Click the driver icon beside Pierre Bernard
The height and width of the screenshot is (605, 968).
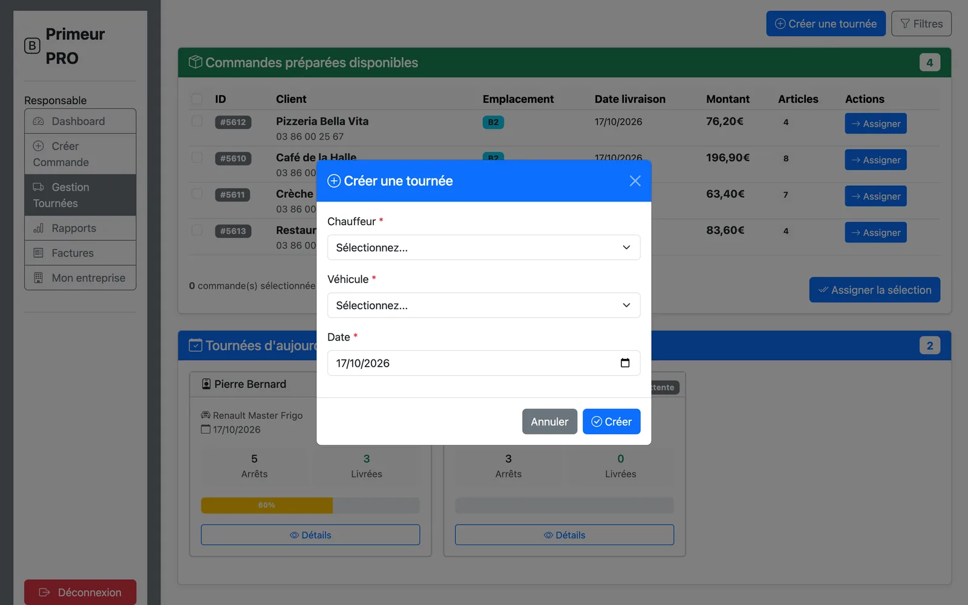click(x=206, y=384)
